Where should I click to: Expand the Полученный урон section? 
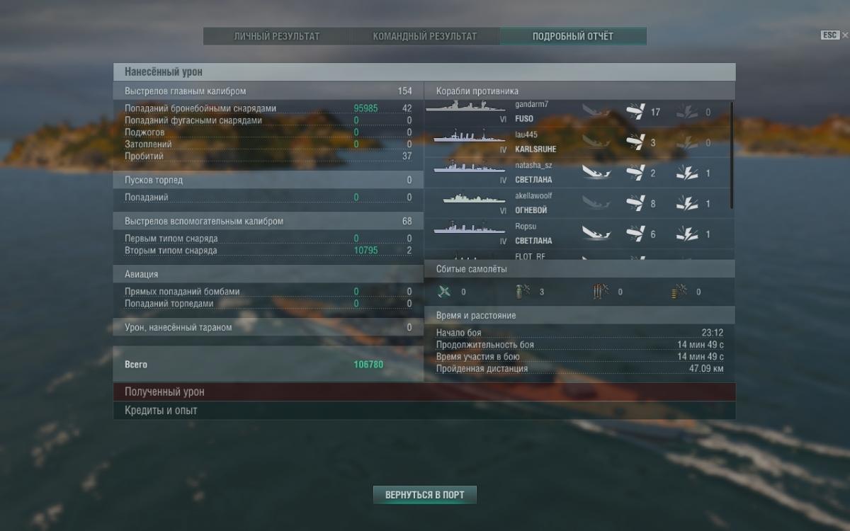click(424, 392)
